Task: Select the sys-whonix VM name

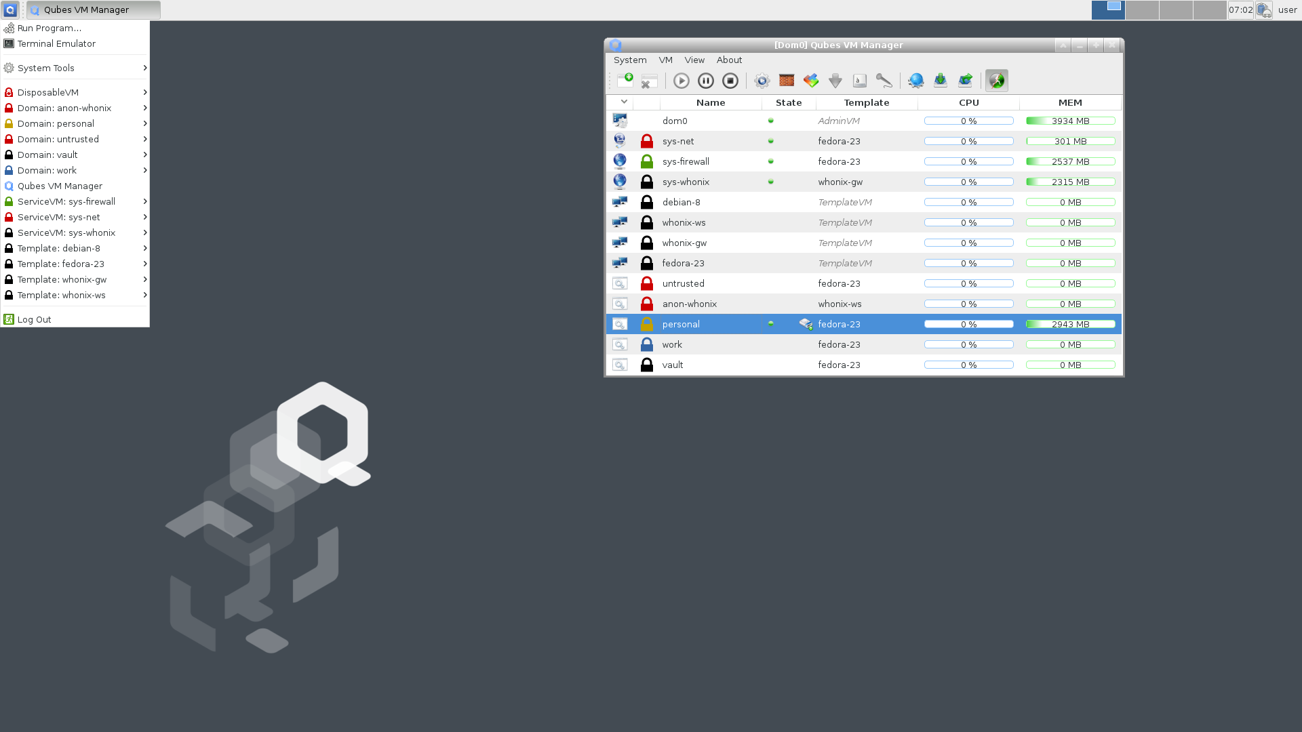Action: (686, 182)
